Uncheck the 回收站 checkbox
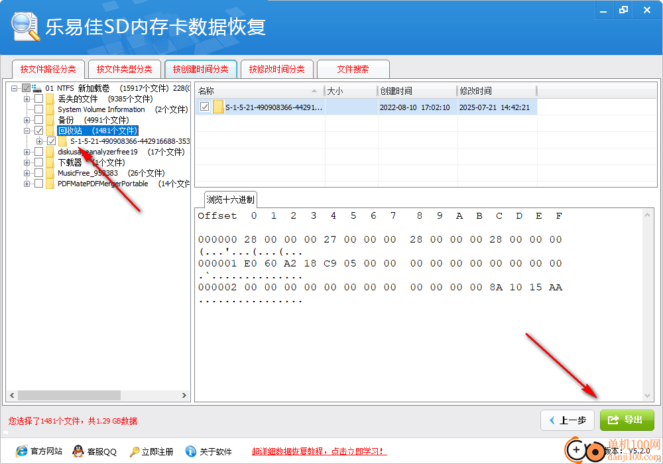663x464 pixels. [38, 130]
